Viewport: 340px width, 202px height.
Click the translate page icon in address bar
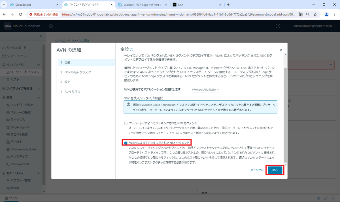pyautogui.click(x=301, y=14)
